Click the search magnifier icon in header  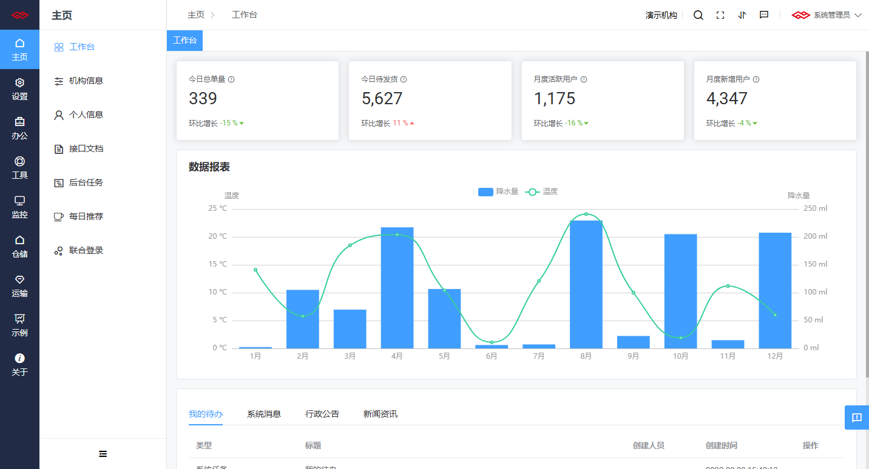point(698,15)
